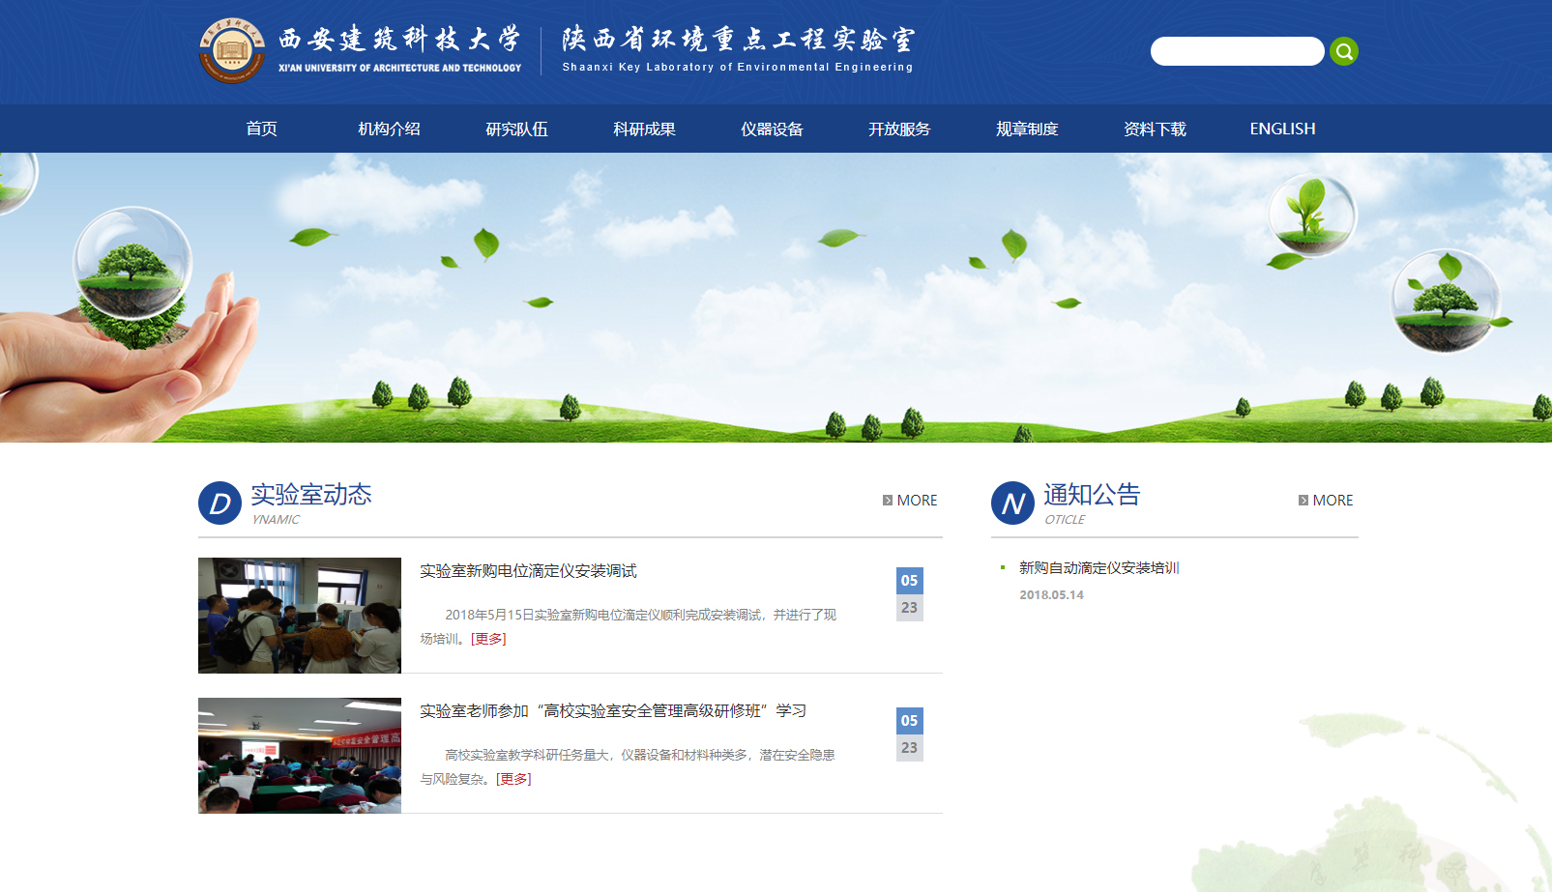Click the 西安建筑科技大学 name text
The height and width of the screenshot is (892, 1552).
pyautogui.click(x=399, y=40)
